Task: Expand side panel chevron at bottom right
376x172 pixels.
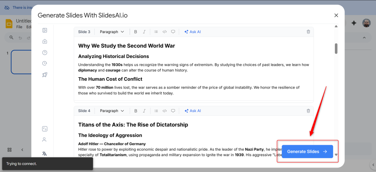Action: tap(373, 165)
